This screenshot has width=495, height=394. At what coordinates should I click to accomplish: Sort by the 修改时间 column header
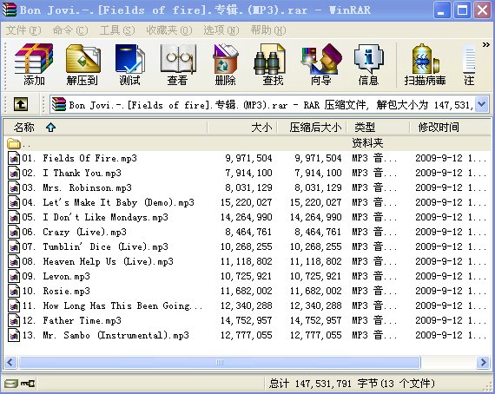(450, 128)
